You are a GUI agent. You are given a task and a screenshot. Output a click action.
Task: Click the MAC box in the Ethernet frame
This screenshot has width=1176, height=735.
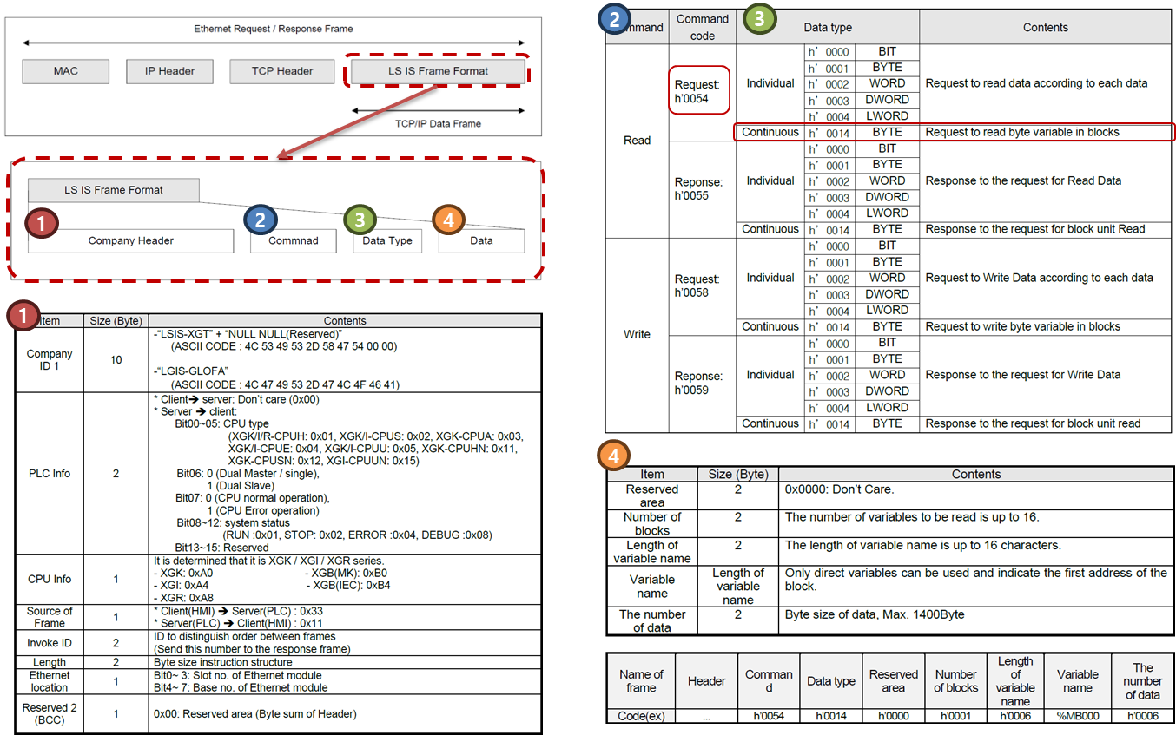pos(65,71)
